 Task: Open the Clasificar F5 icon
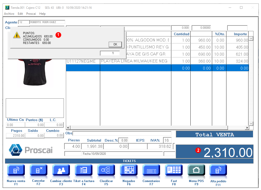click(106, 171)
